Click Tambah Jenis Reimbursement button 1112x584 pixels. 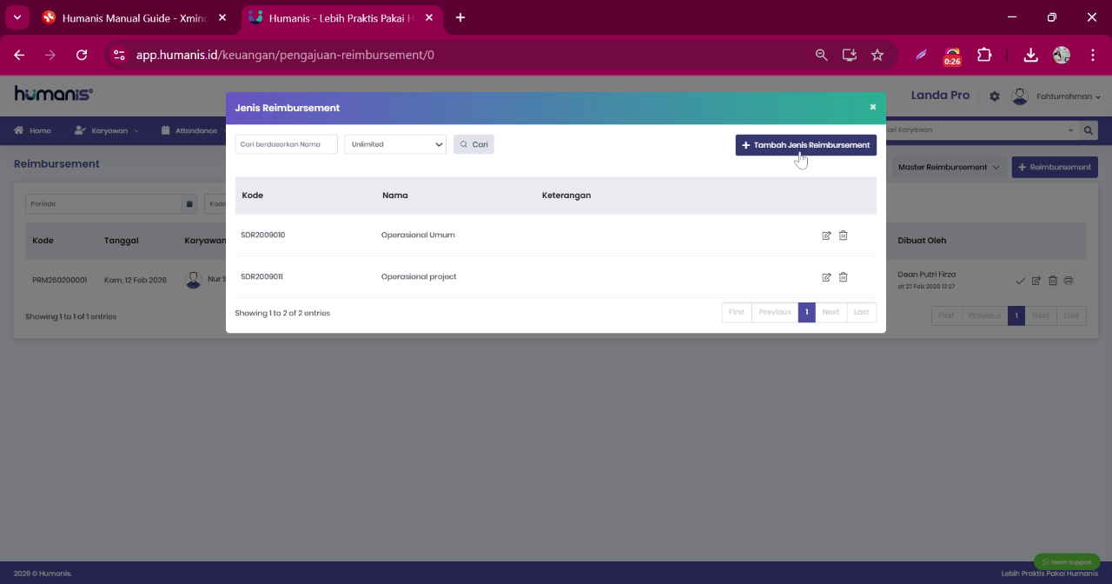coord(806,145)
